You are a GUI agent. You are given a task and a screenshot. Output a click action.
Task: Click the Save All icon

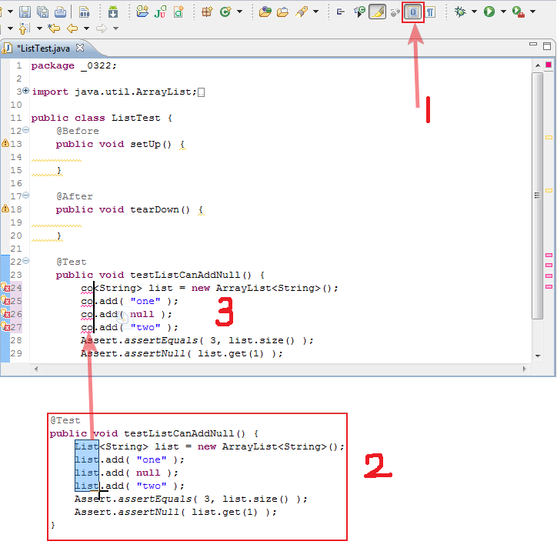42,12
